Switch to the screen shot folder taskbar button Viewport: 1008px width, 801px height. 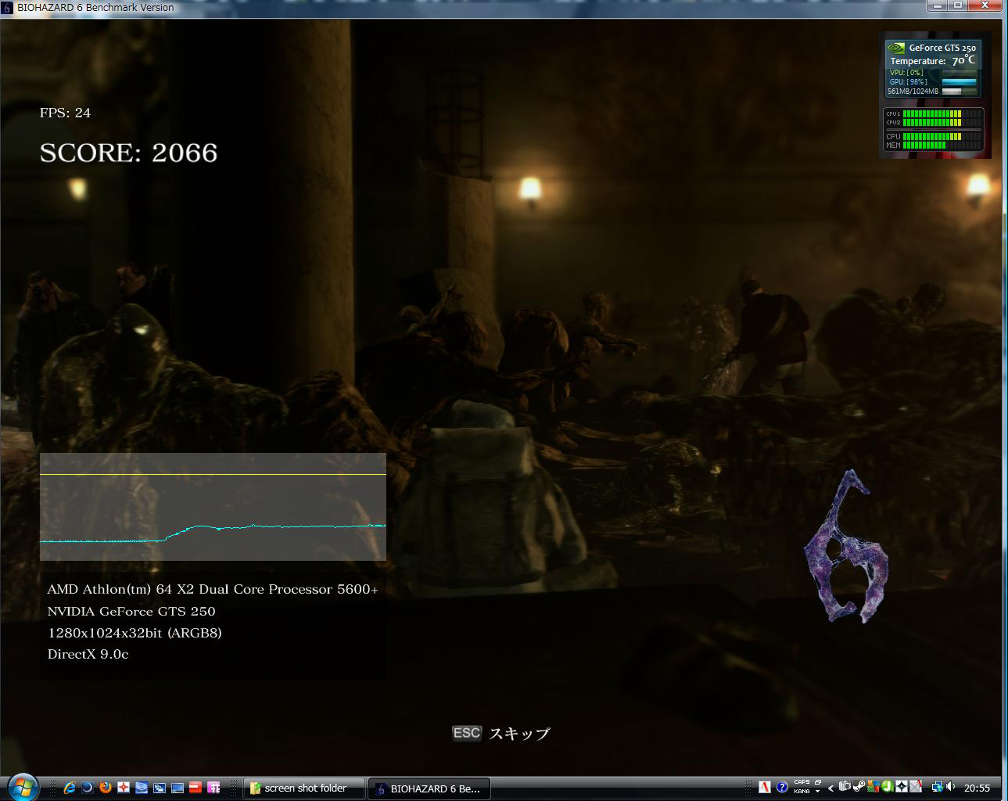tap(304, 788)
